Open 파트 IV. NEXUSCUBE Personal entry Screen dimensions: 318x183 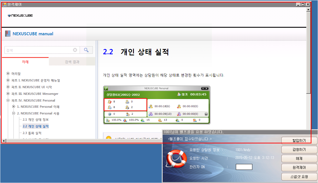click(33, 100)
